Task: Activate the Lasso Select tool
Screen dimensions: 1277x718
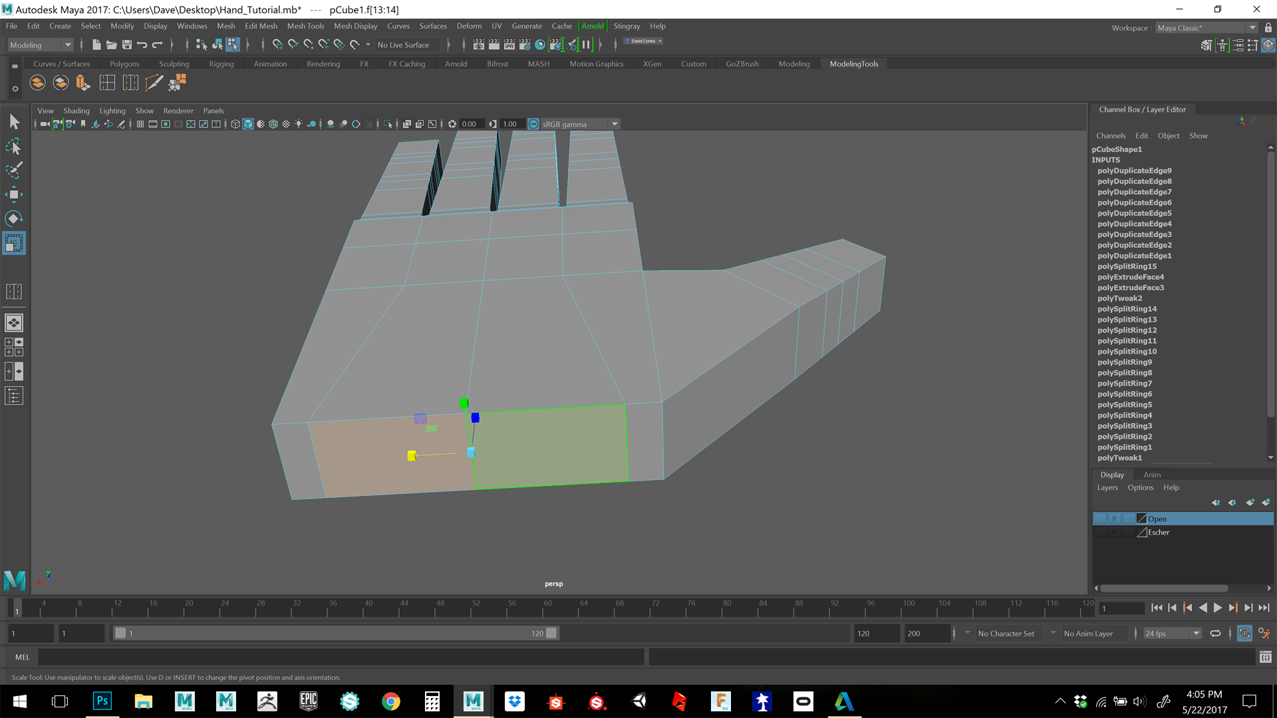Action: tap(14, 146)
